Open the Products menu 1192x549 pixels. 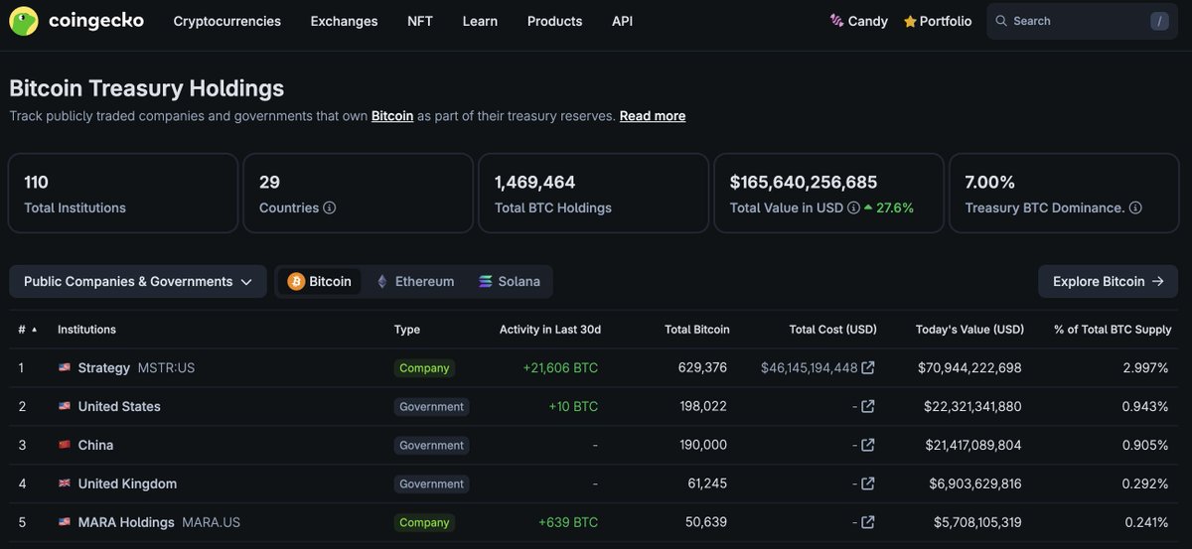554,21
